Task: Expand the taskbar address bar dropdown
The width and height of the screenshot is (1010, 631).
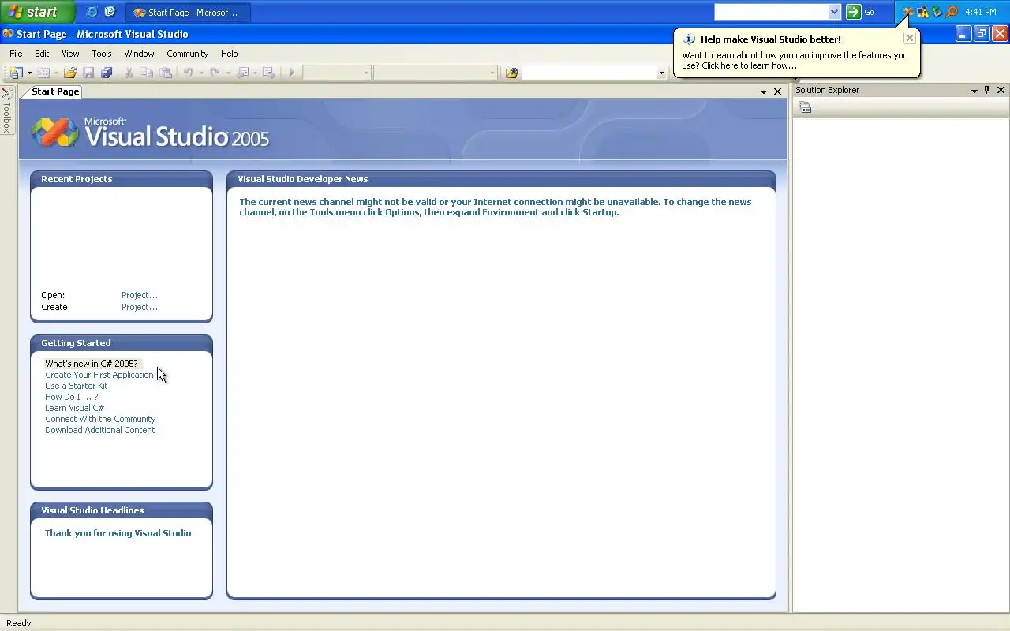Action: tap(834, 12)
